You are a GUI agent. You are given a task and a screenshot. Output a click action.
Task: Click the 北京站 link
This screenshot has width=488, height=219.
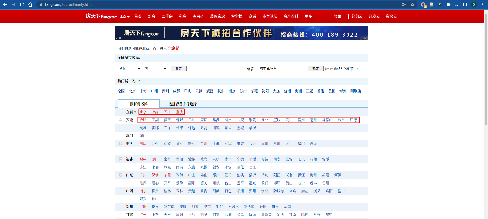point(173,48)
